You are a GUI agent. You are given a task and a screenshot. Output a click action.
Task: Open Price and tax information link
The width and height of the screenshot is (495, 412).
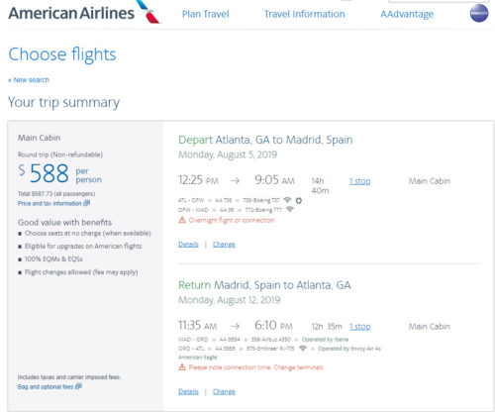tap(53, 203)
